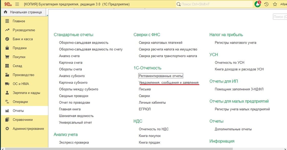Open Сверка налоговых платежей
The height and width of the screenshot is (150, 287).
click(160, 43)
